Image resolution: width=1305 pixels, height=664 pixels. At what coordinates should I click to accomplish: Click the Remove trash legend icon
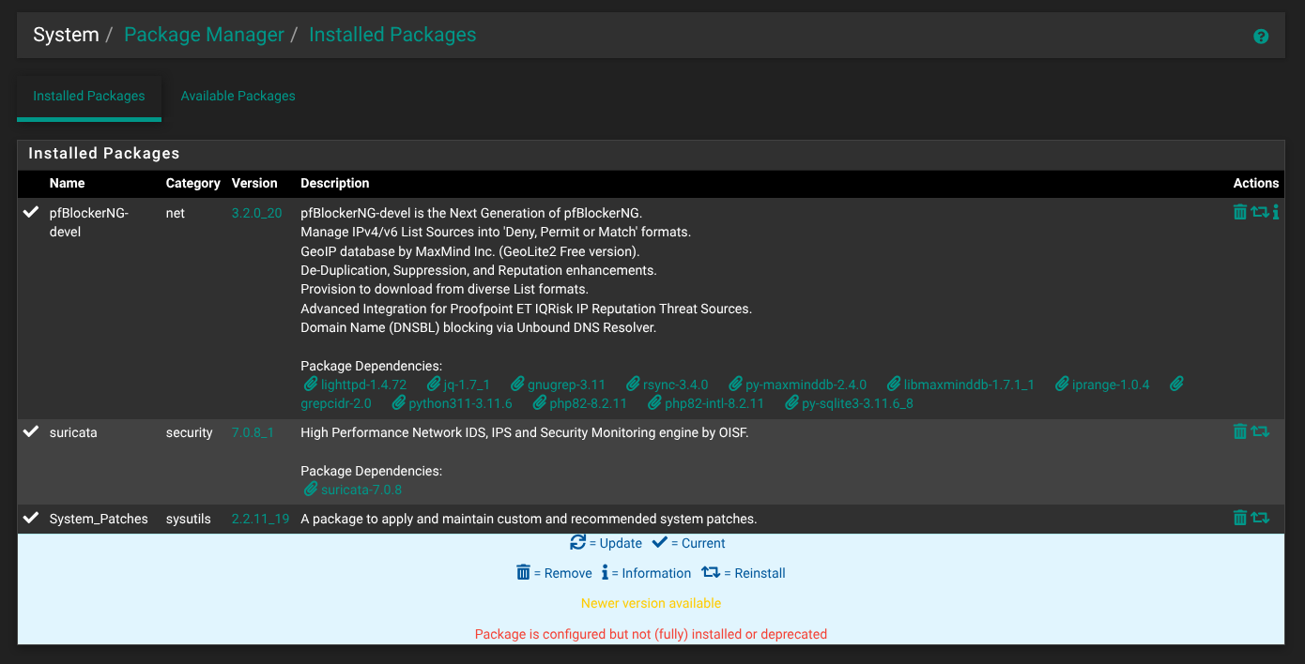[x=523, y=572]
